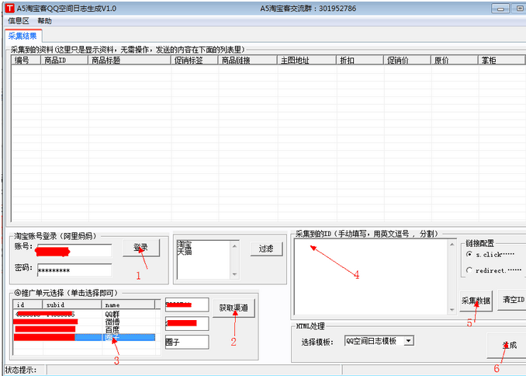Click the 促销价 column header
526x376 pixels.
pos(407,60)
